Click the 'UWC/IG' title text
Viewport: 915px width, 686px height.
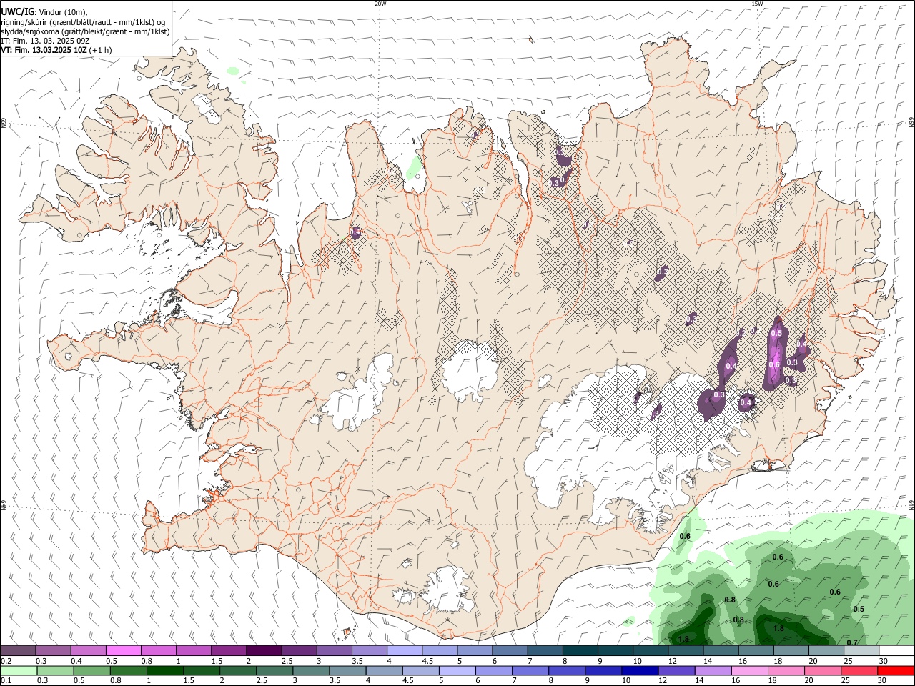(x=17, y=11)
